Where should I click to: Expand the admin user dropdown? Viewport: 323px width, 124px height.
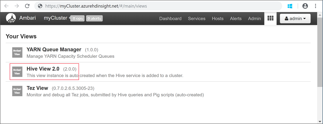click(295, 19)
